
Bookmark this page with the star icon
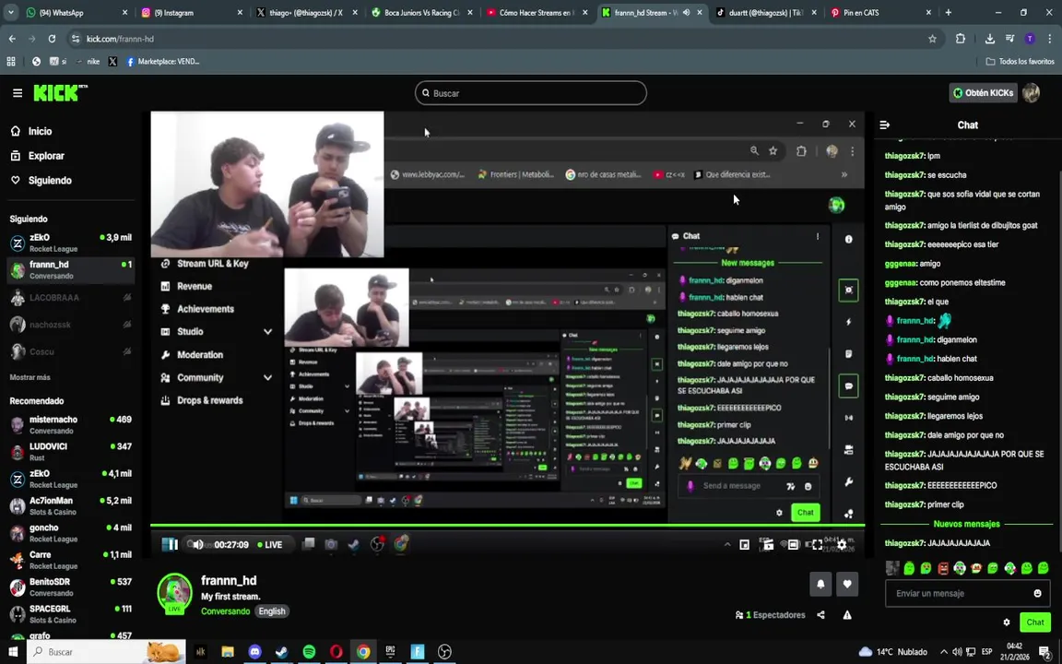pos(932,39)
